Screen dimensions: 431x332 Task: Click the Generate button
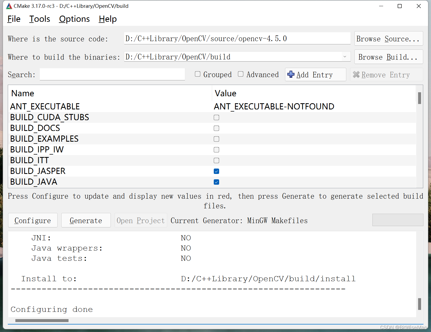(x=86, y=220)
